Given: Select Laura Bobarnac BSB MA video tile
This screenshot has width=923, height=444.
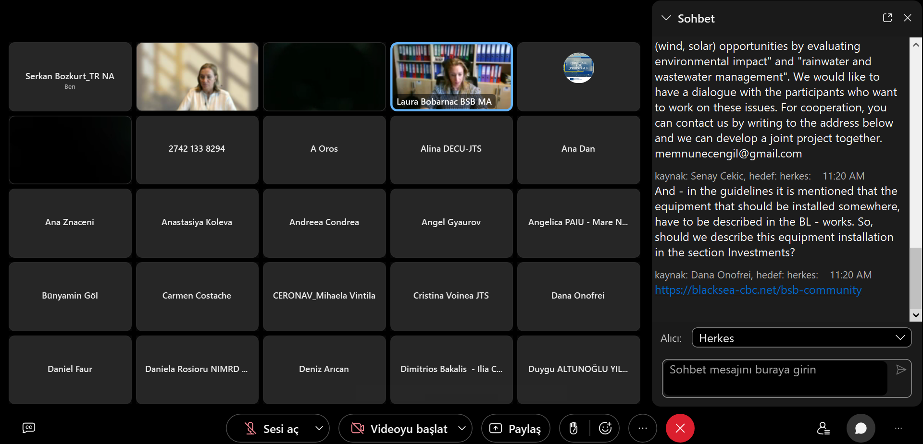Looking at the screenshot, I should click(x=451, y=77).
